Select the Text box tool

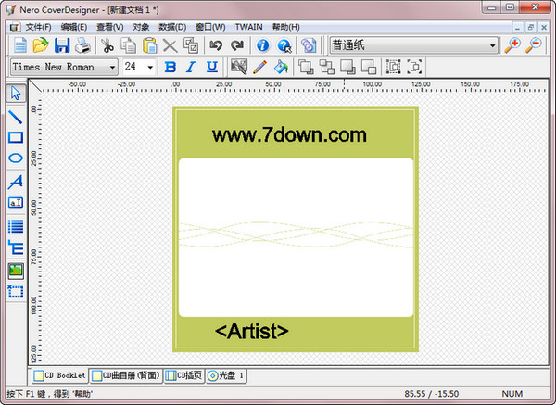pyautogui.click(x=16, y=202)
